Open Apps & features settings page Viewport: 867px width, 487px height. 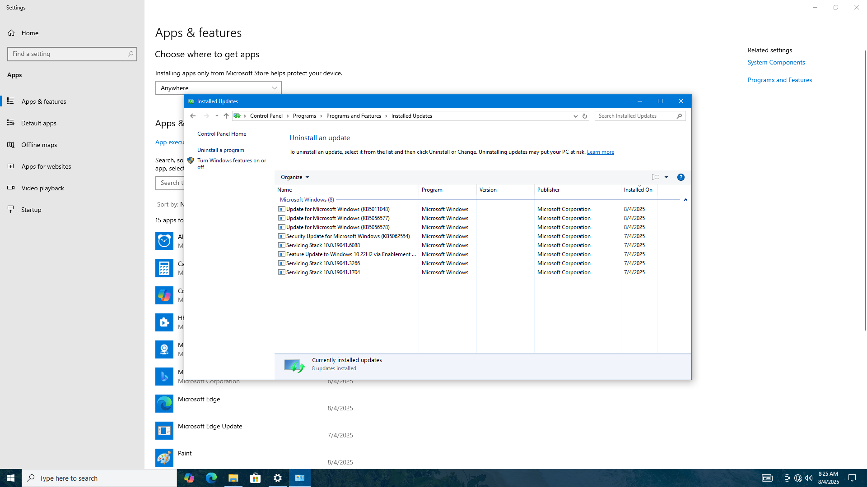72,101
